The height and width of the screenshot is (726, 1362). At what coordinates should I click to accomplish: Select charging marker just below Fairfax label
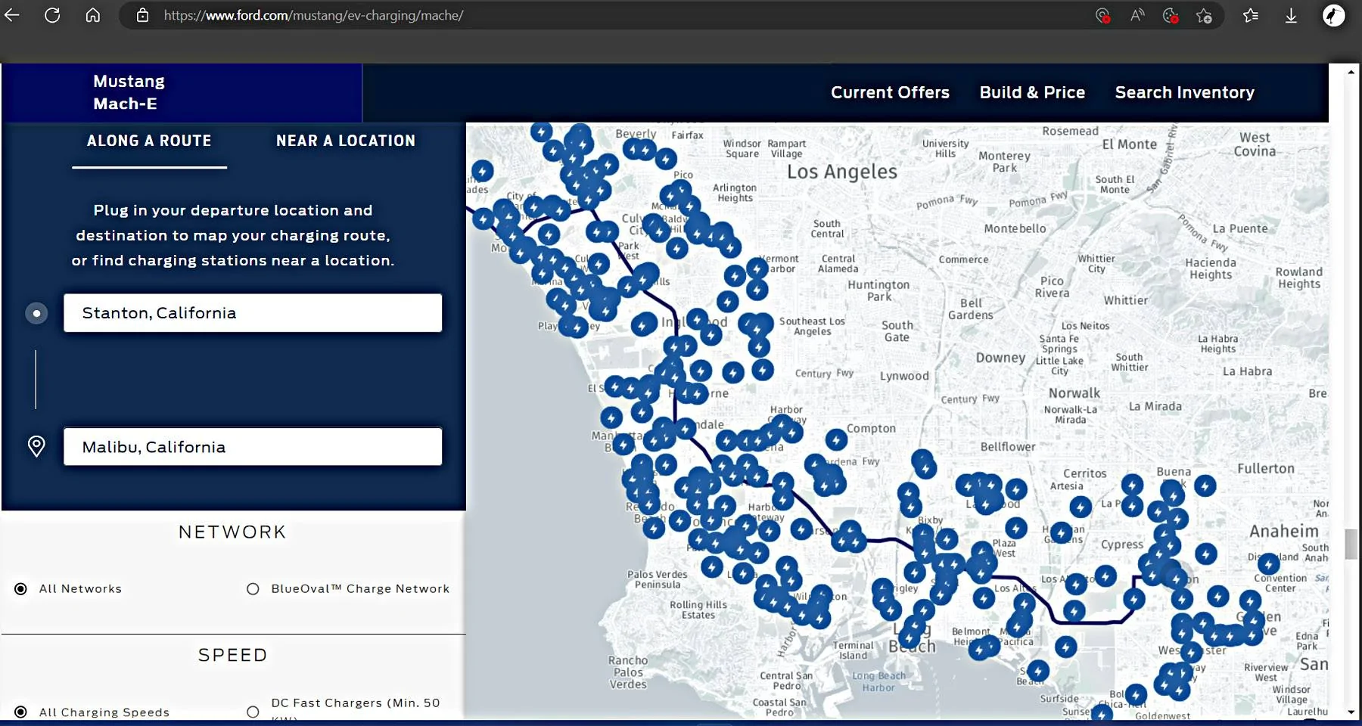[x=666, y=159]
